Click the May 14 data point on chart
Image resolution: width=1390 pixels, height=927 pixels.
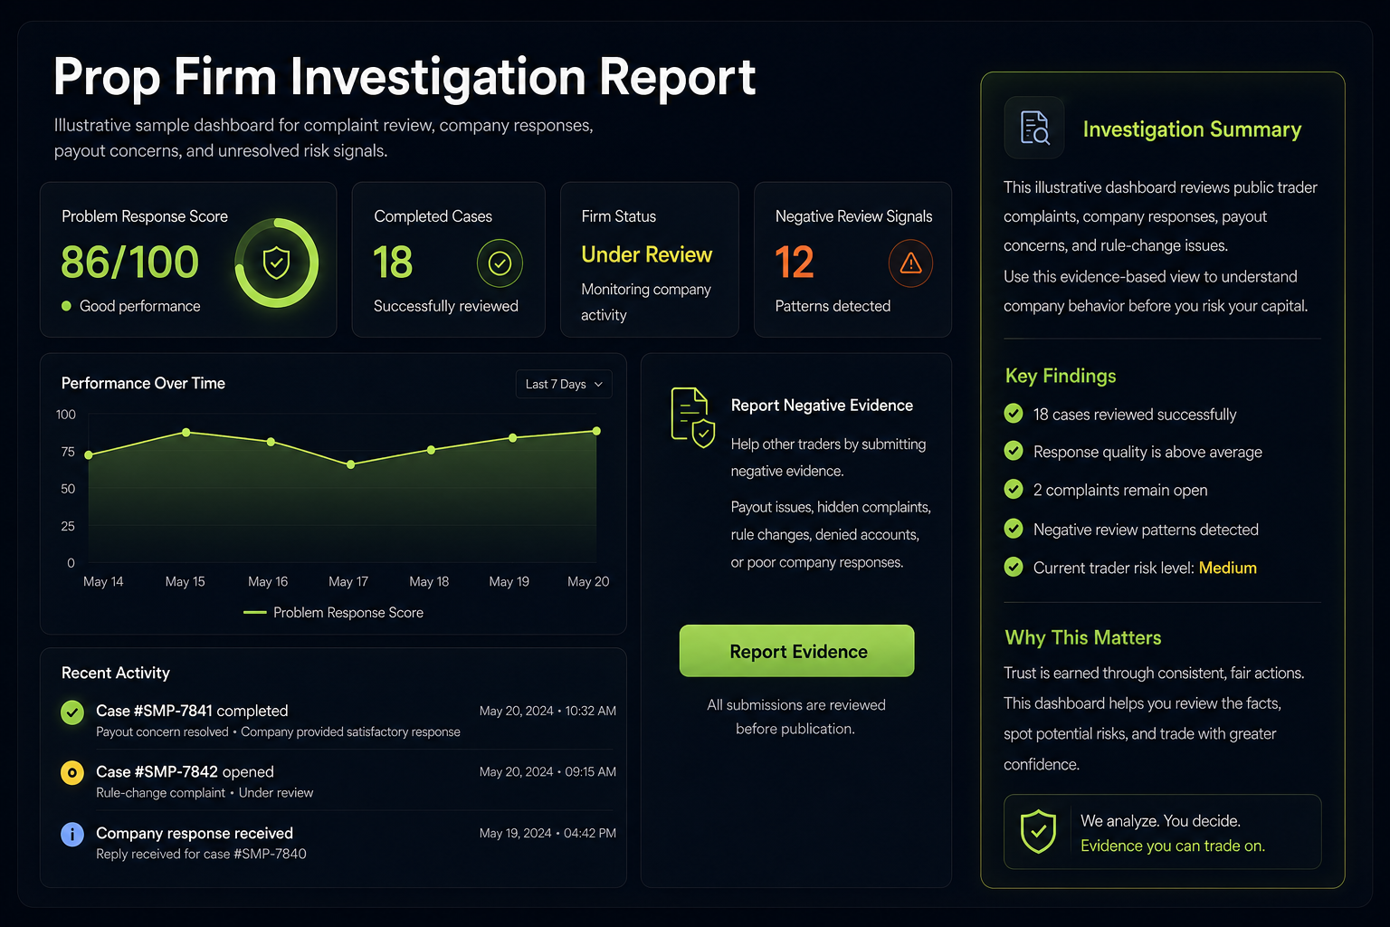click(89, 455)
